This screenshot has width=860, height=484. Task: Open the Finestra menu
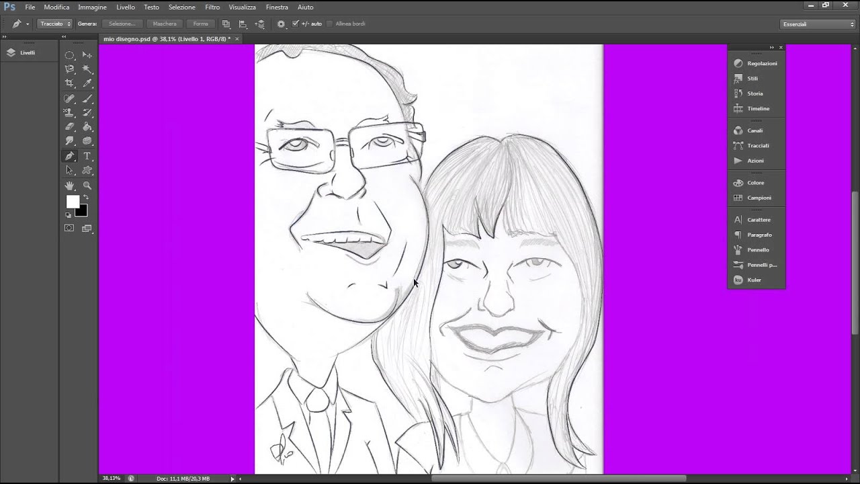[x=277, y=7]
